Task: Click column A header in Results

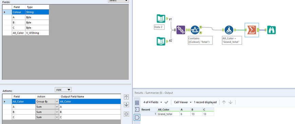Action: 185,109
